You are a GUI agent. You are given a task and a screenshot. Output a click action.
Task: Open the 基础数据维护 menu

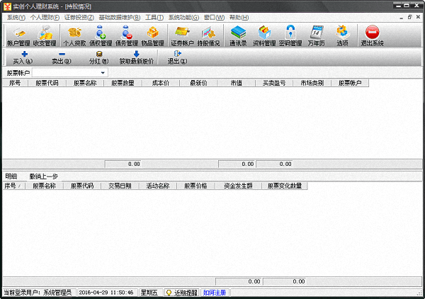(119, 17)
